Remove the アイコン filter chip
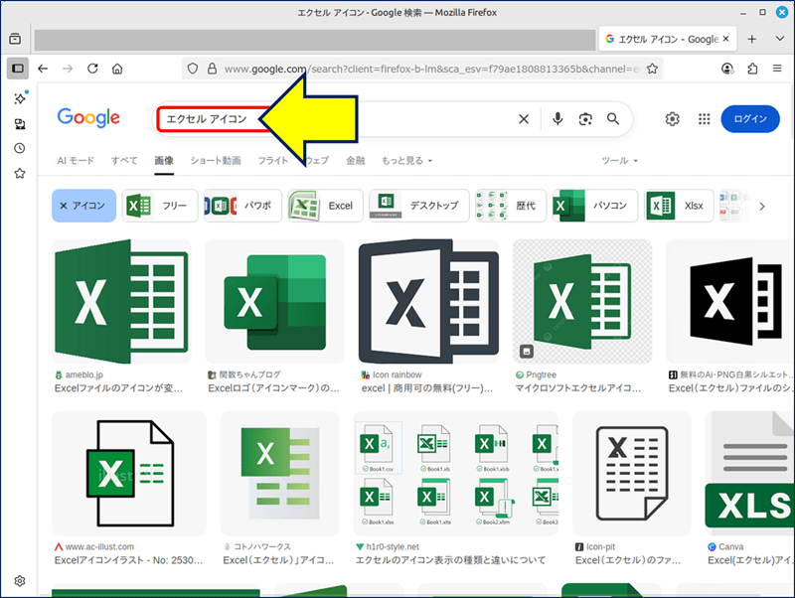 click(x=83, y=206)
